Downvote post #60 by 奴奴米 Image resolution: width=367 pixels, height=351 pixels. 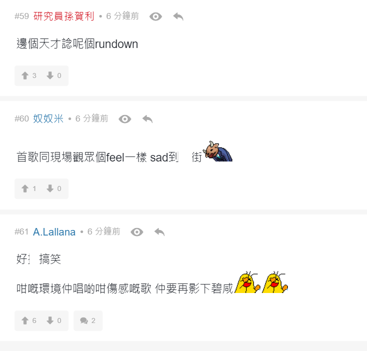click(54, 188)
